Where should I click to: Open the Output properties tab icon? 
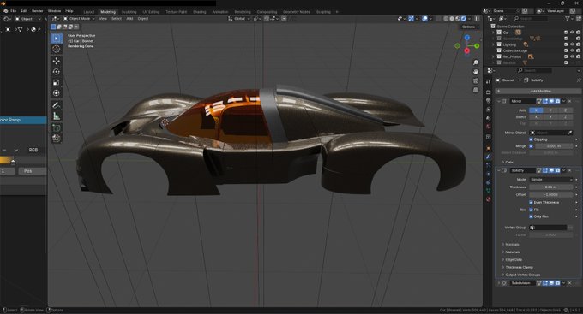click(488, 101)
